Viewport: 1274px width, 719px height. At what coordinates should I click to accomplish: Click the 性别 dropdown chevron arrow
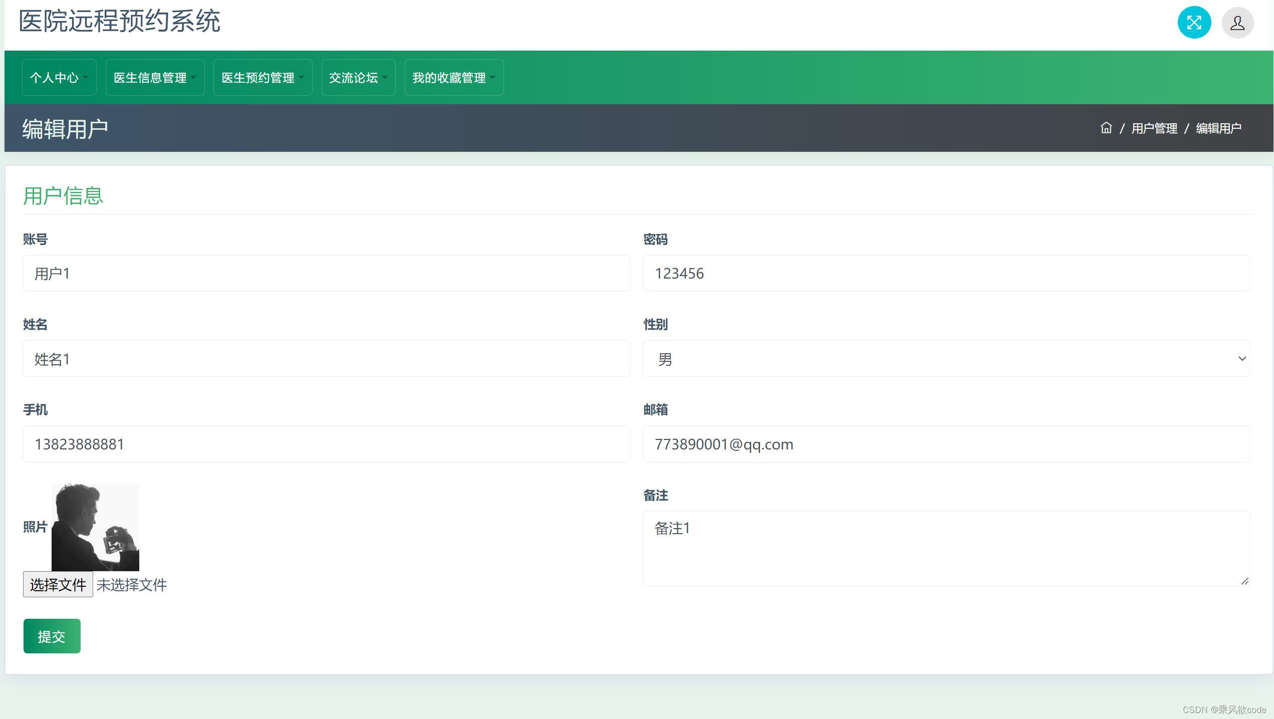tap(1241, 359)
